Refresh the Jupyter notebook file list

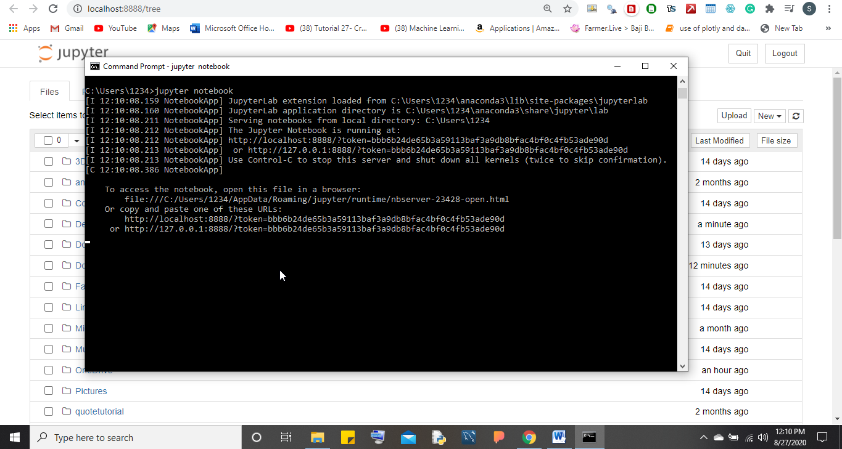[796, 116]
